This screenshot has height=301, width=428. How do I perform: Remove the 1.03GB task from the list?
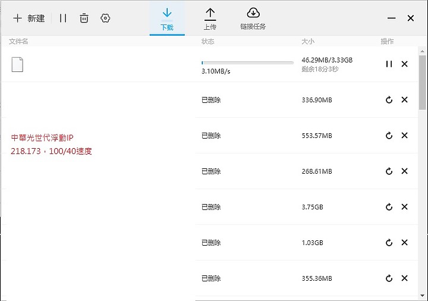(405, 243)
